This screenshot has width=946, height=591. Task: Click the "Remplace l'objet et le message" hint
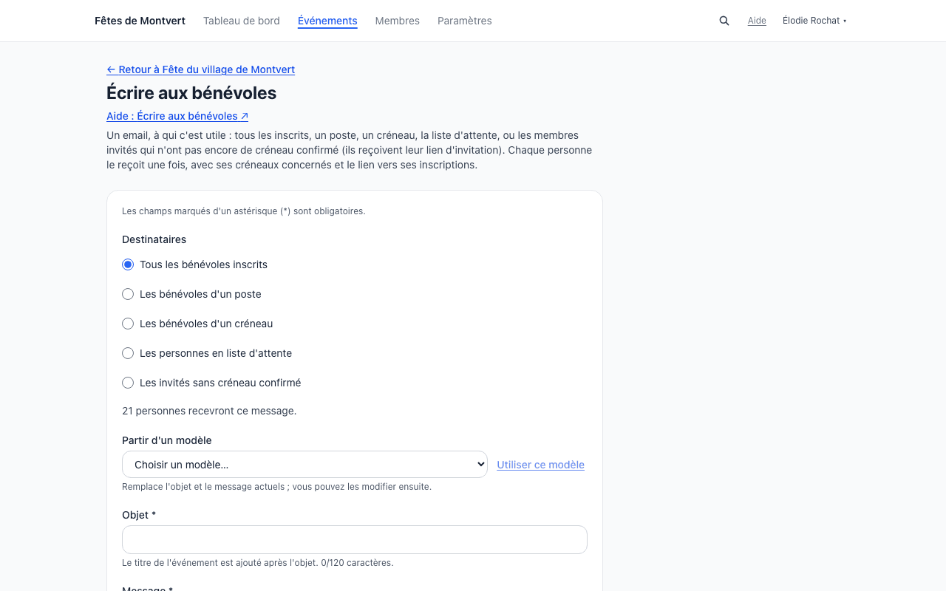coord(277,487)
